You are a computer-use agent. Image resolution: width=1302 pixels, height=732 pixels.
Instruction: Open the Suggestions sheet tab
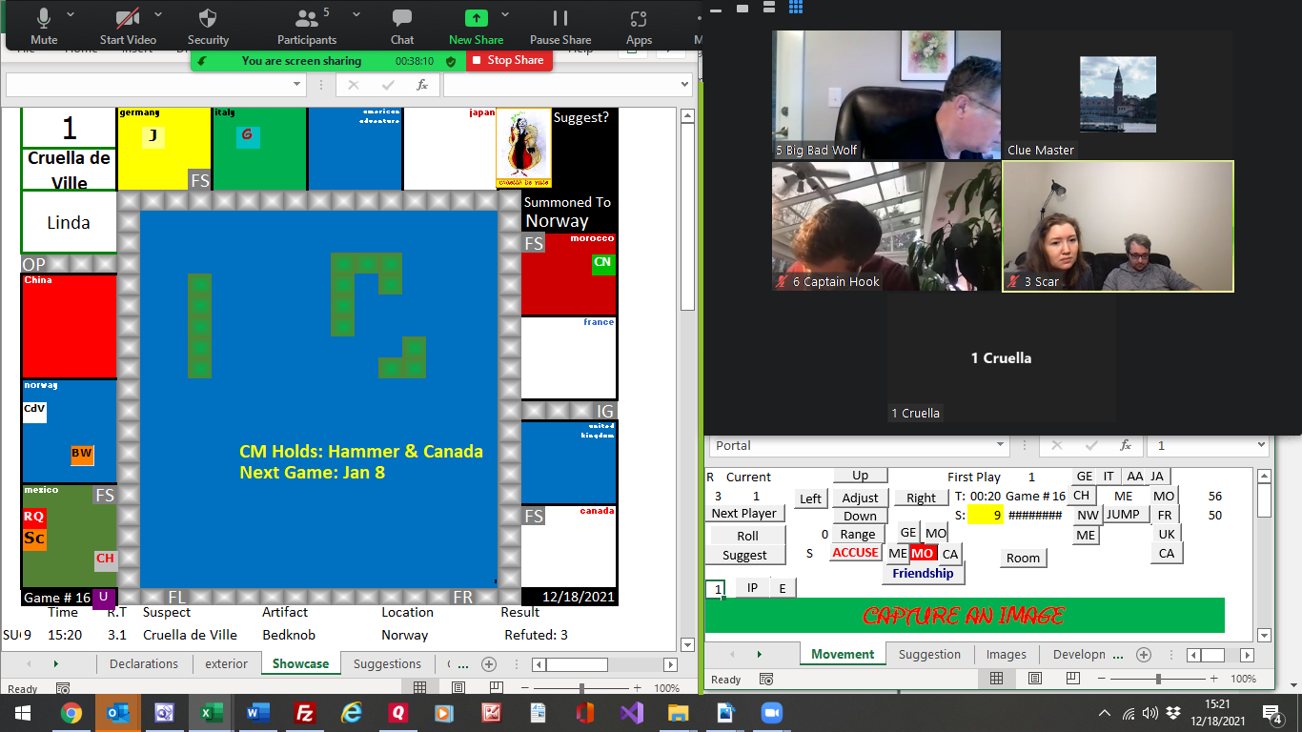click(387, 664)
